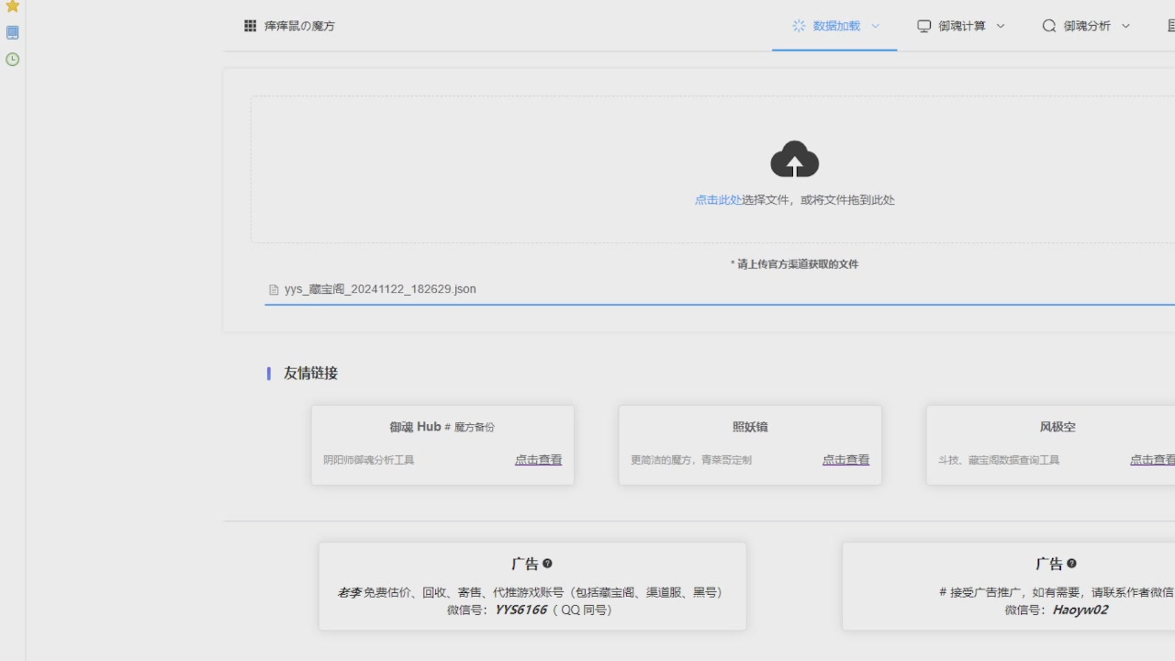Click the 风极空 card title
The height and width of the screenshot is (661, 1175).
[x=1057, y=427]
